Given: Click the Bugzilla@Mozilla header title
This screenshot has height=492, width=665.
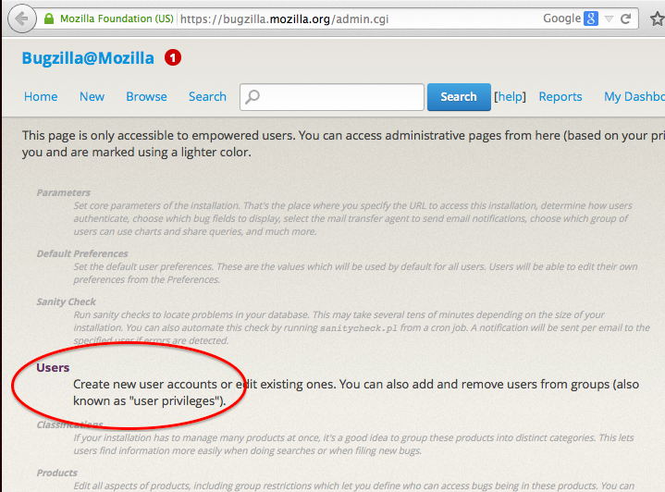Looking at the screenshot, I should coord(88,58).
